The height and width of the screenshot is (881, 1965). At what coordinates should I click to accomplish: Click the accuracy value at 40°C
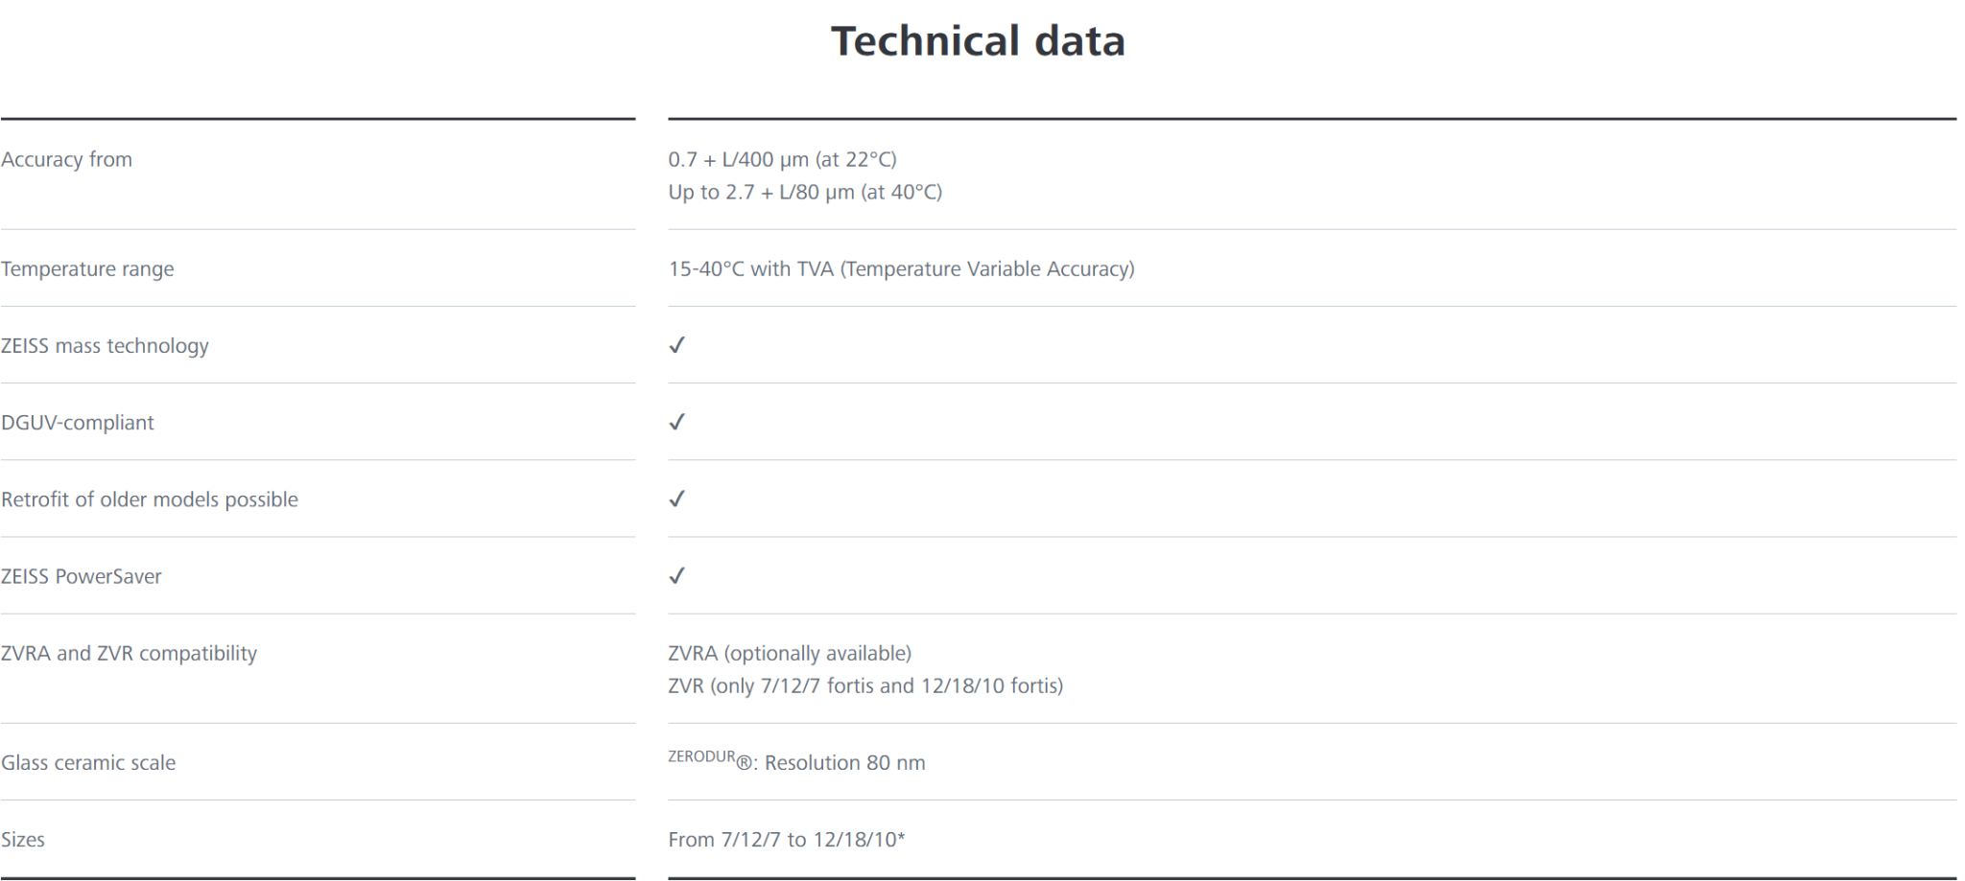(x=805, y=192)
